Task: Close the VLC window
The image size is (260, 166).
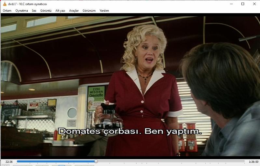Action: [x=254, y=4]
